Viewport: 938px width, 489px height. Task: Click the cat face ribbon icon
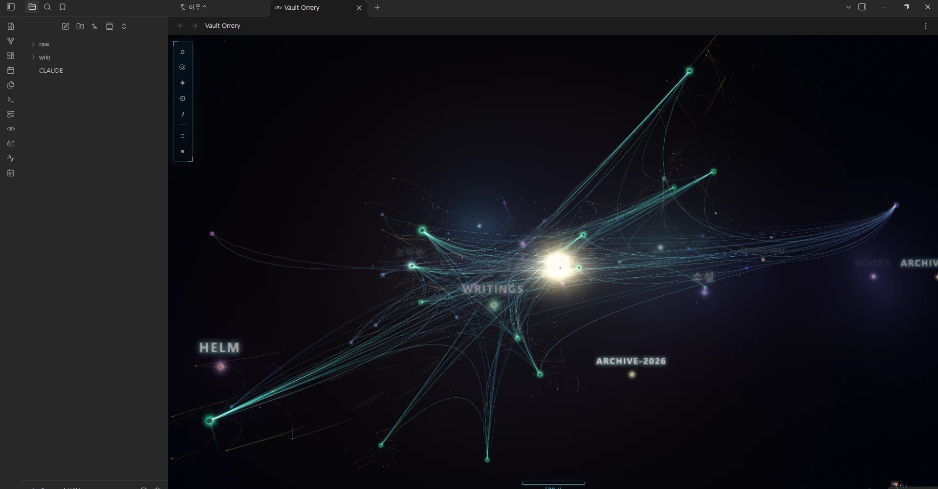pyautogui.click(x=11, y=143)
